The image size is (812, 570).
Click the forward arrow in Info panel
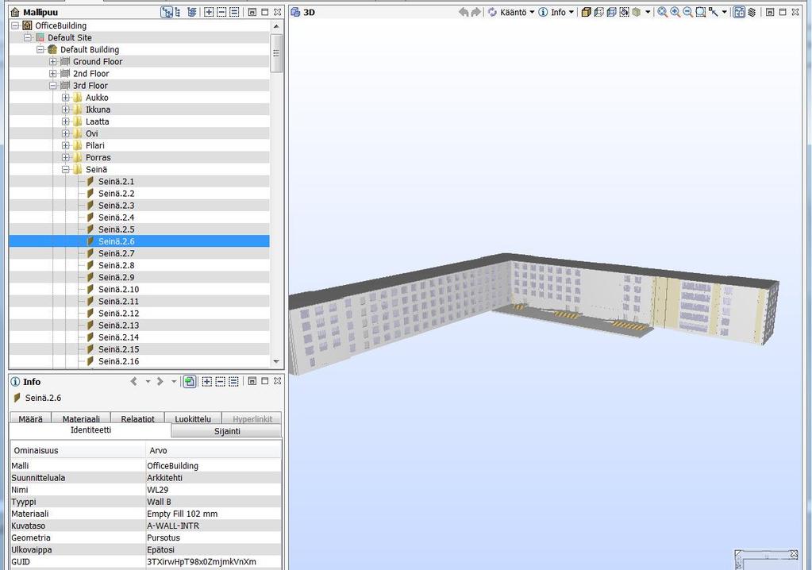pyautogui.click(x=160, y=382)
